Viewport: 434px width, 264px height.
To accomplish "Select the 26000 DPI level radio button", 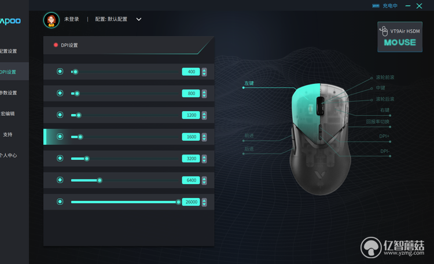I will point(60,201).
